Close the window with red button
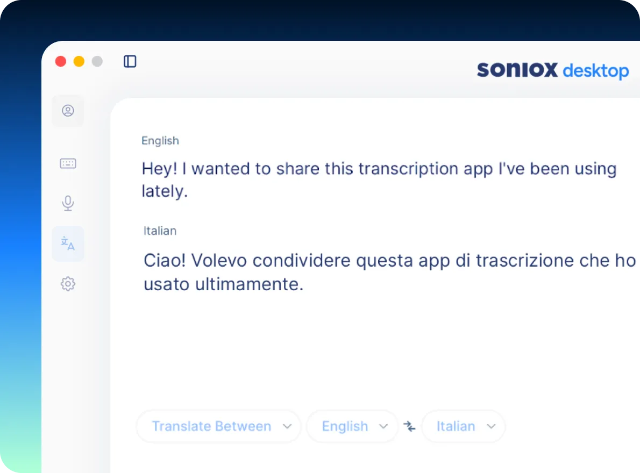 pos(61,61)
